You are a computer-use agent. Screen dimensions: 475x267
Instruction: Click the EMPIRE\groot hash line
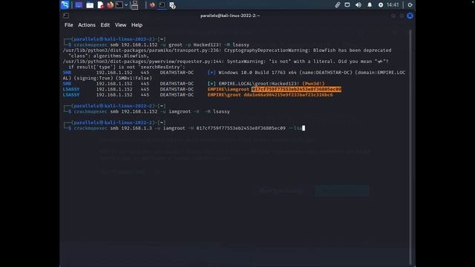click(x=270, y=95)
